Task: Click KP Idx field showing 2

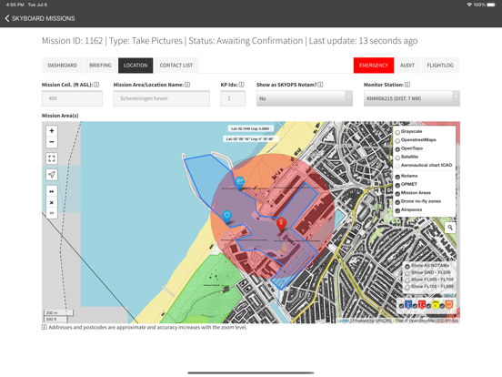Action: pos(233,98)
